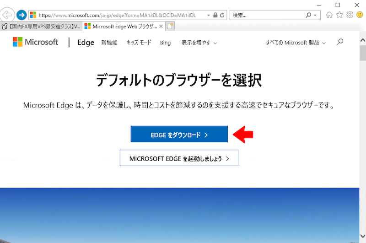Image resolution: width=366 pixels, height=243 pixels.
Task: Maximize the browser window
Action: pos(338,5)
